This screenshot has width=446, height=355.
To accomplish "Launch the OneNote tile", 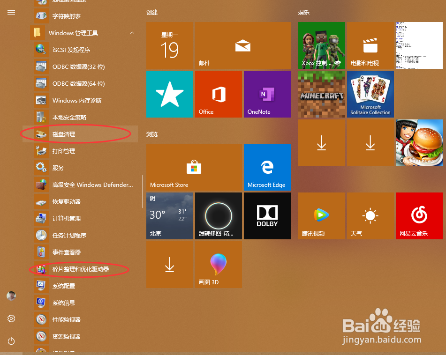I will coord(267,94).
